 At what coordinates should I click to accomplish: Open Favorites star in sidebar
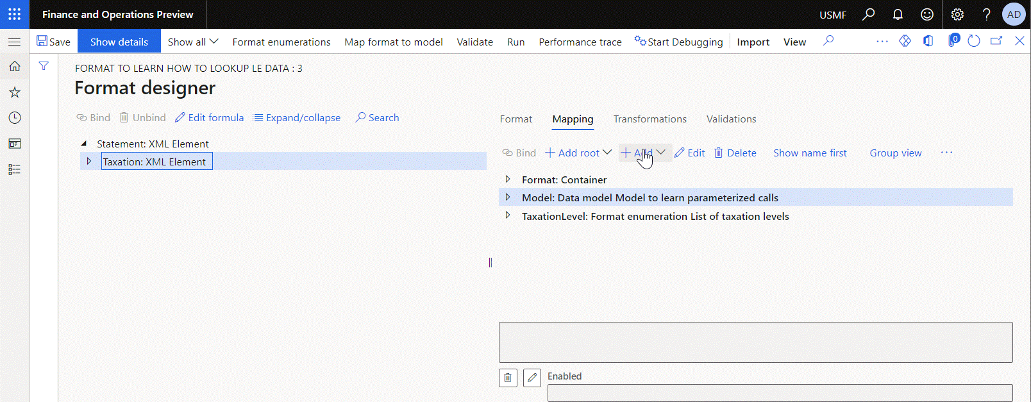14,92
